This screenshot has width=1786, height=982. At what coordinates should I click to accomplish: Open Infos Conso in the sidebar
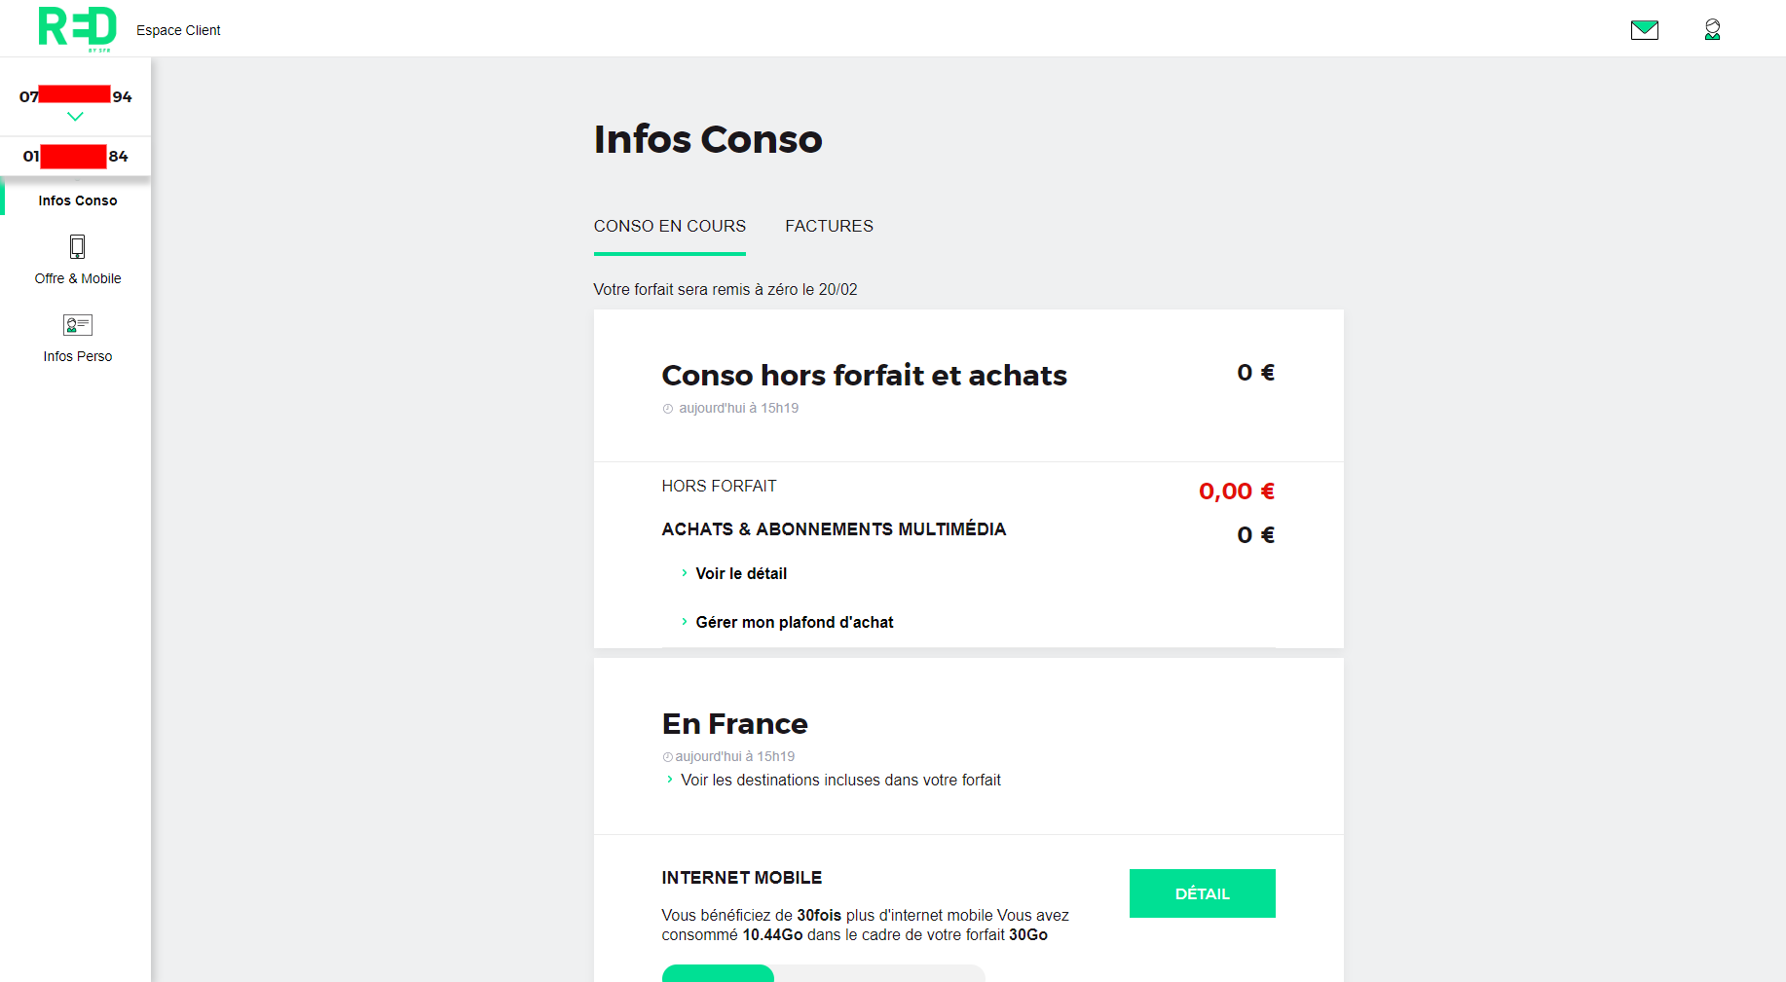coord(78,200)
